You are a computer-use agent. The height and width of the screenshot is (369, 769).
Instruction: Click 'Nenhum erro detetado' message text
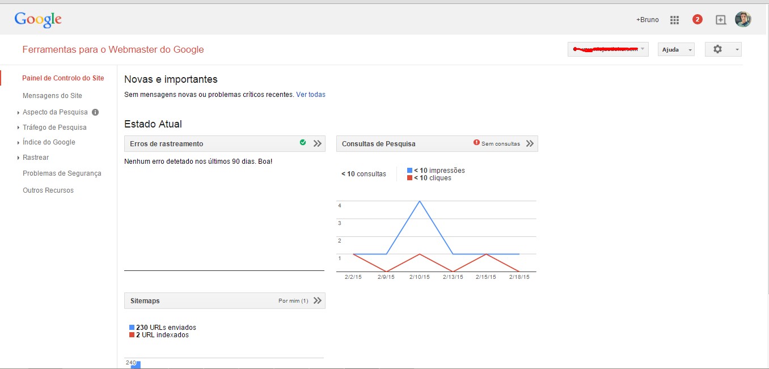coord(198,162)
